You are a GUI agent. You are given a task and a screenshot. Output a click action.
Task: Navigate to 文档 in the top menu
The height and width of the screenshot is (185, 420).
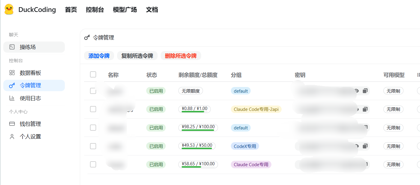pyautogui.click(x=152, y=10)
